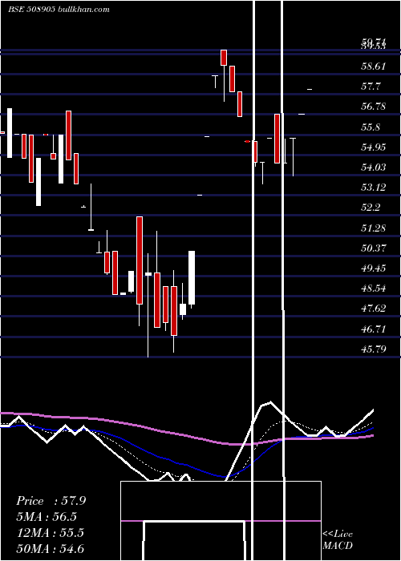Click the 51.28 price axis label

374,228
